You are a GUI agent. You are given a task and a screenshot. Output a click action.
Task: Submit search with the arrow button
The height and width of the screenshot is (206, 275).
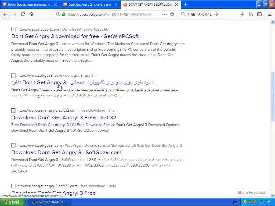pyautogui.click(x=216, y=14)
